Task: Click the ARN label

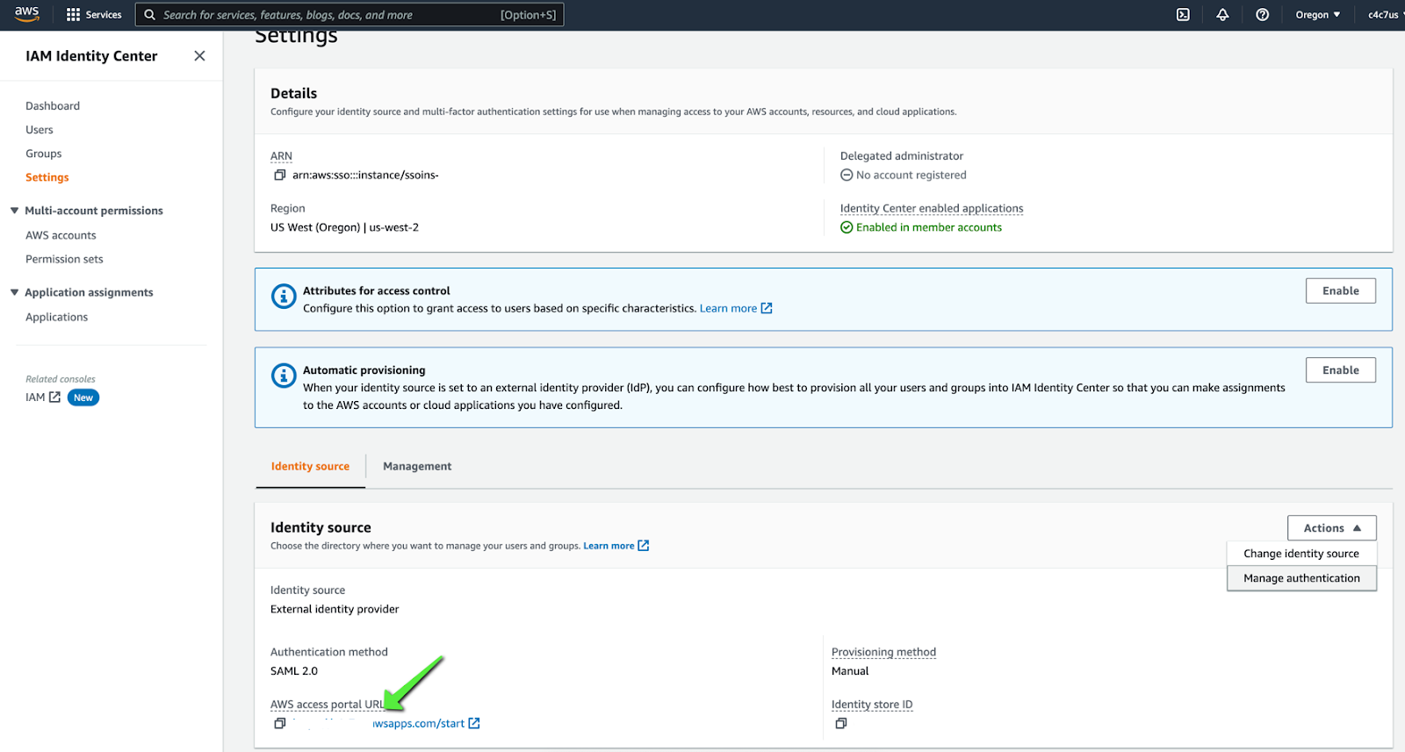Action: point(281,156)
